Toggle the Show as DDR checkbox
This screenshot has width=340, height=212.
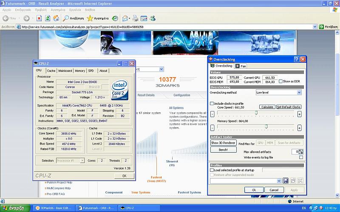coord(280,81)
